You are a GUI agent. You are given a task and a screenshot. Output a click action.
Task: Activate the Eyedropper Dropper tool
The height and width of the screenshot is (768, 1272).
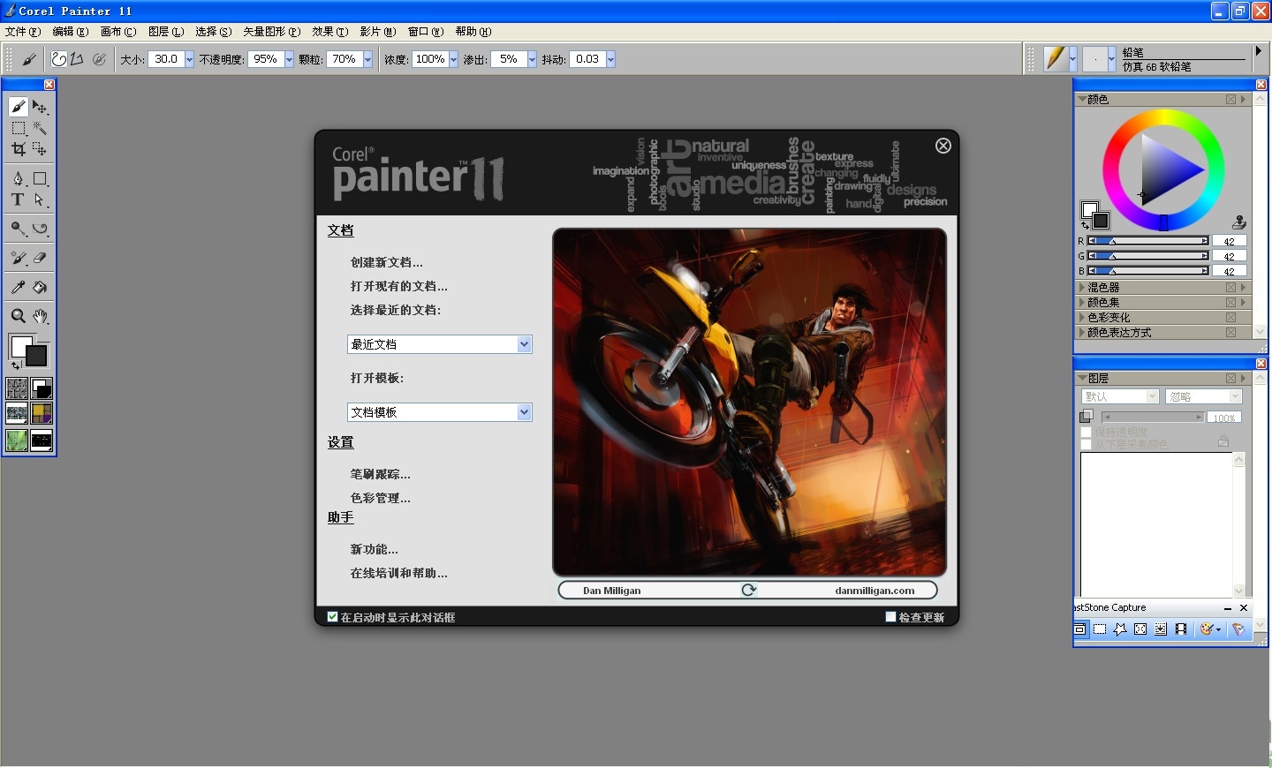point(19,287)
